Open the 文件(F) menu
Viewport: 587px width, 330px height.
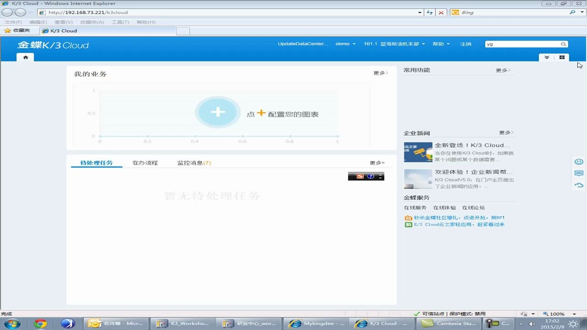tap(13, 22)
